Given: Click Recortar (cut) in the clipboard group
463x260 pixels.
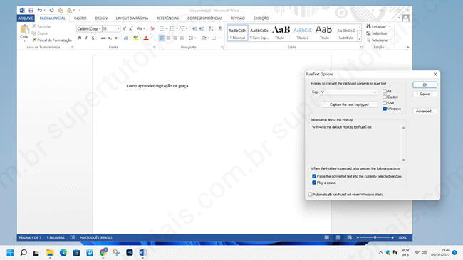Looking at the screenshot, I should (41, 26).
